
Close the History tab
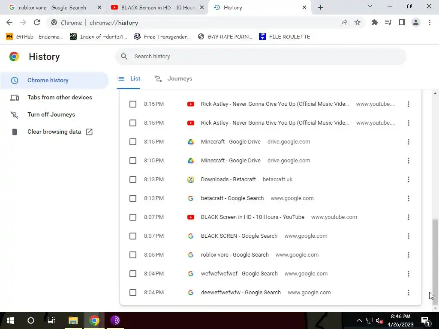coord(304,8)
